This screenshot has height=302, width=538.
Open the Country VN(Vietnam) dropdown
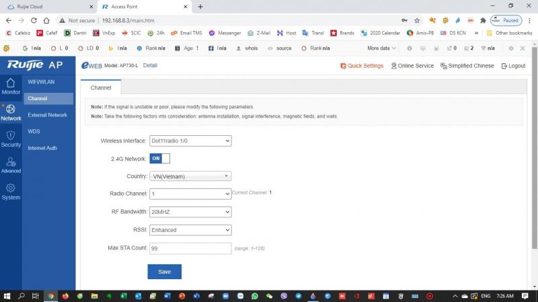click(190, 176)
